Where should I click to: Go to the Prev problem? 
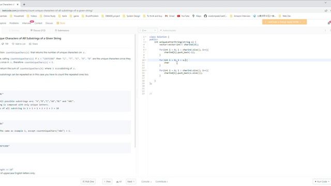[x=107, y=181]
